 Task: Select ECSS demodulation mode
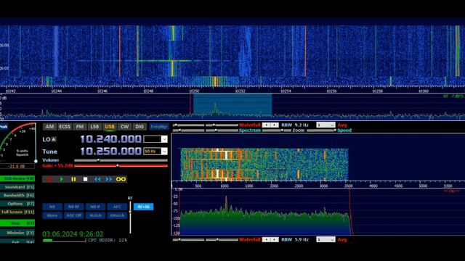pos(65,127)
